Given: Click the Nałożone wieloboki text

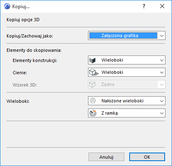Looking at the screenshot, I should [122, 101].
